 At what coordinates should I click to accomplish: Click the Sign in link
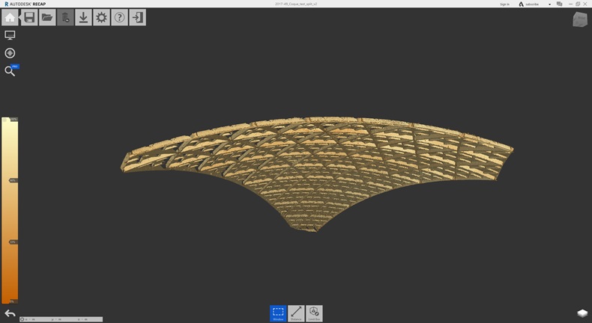pos(504,4)
